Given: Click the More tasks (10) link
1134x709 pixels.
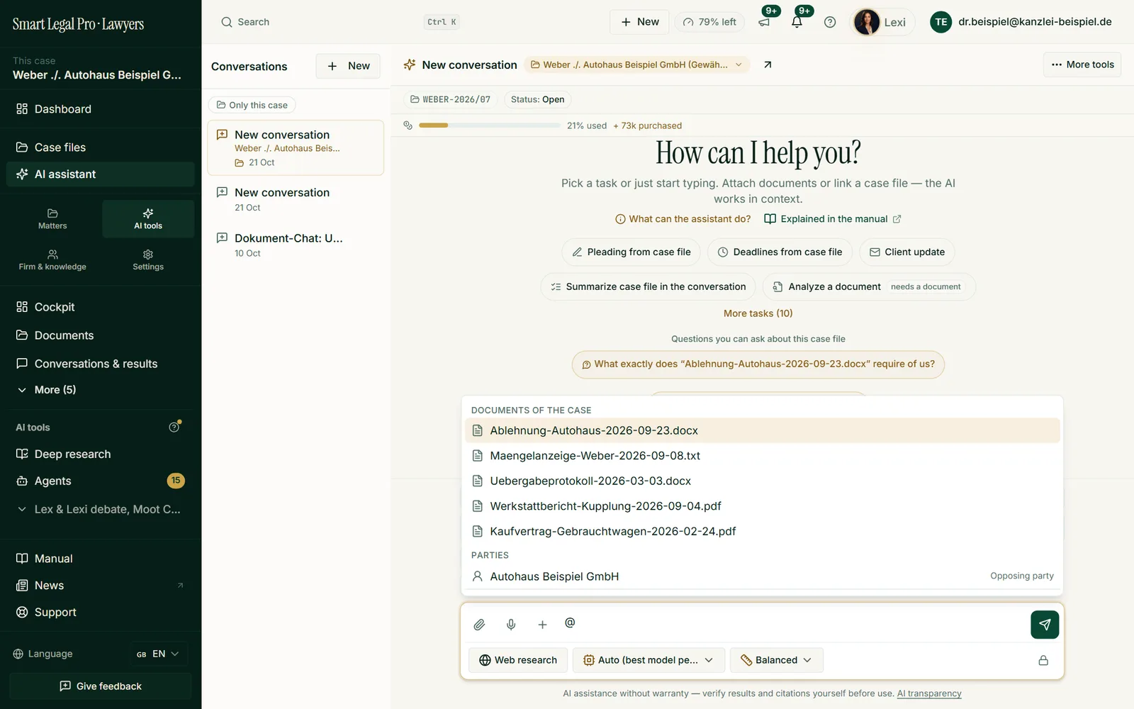Looking at the screenshot, I should tap(758, 313).
